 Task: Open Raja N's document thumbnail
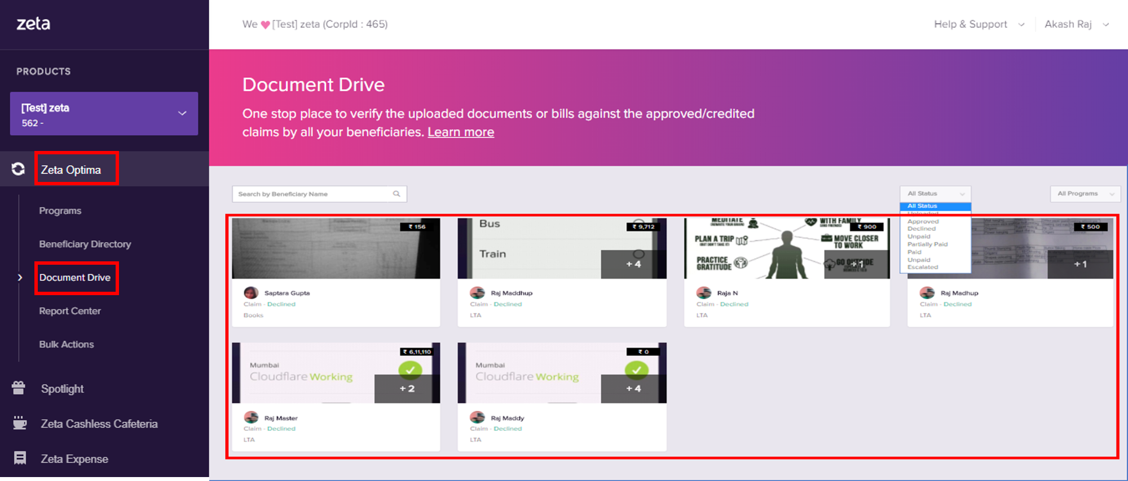coord(787,248)
